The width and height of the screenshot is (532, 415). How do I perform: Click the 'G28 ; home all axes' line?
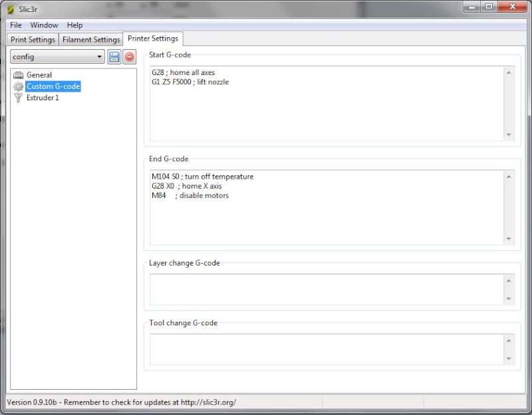click(184, 72)
